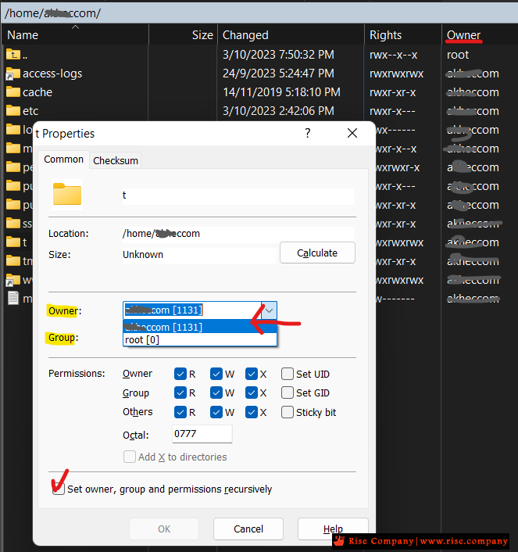Image resolution: width=518 pixels, height=552 pixels.
Task: Click the folder name field showing 't'
Action: coord(238,195)
